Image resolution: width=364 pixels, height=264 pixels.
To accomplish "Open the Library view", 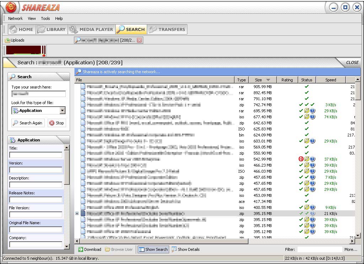I will (52, 29).
